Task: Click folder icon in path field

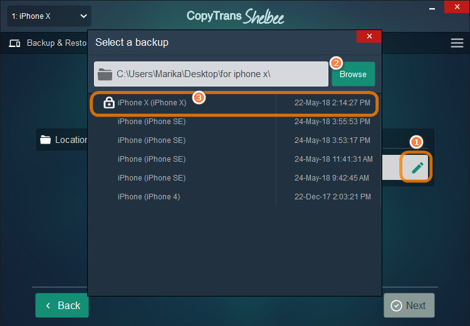Action: (x=105, y=74)
